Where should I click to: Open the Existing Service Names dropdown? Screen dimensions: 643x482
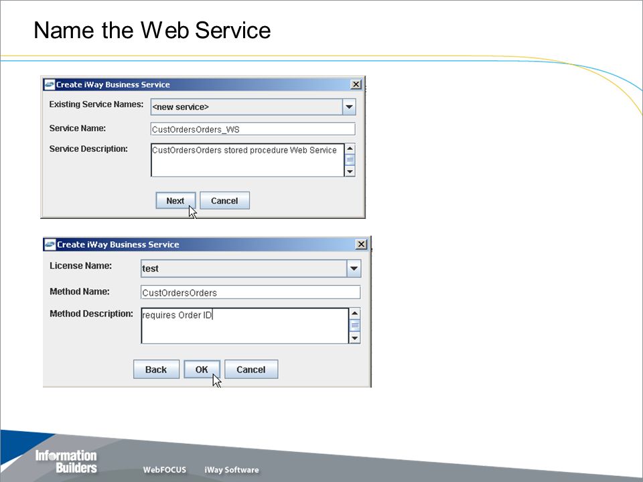349,107
